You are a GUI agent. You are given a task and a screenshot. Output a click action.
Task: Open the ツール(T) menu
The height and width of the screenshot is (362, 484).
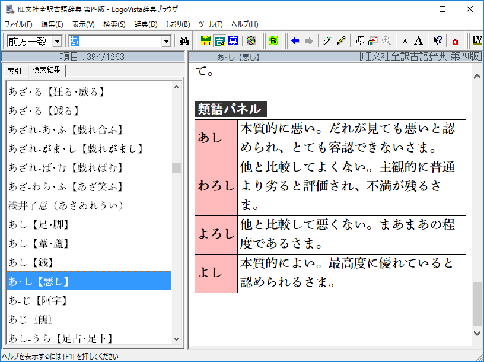[211, 24]
